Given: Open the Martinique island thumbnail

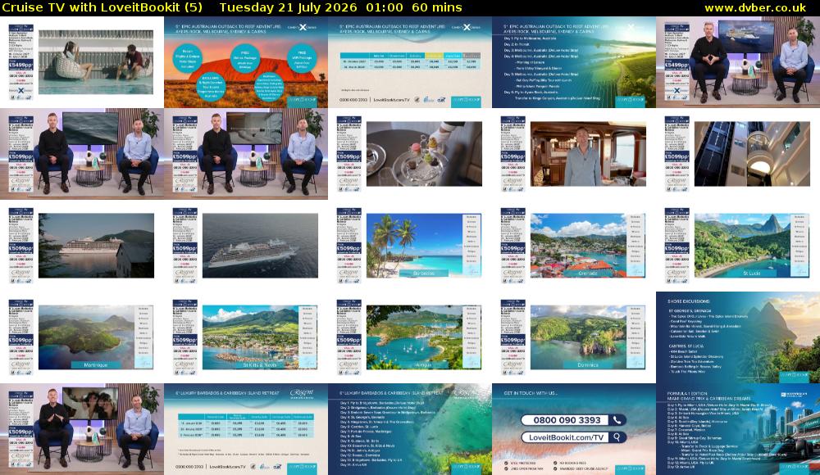Looking at the screenshot, I should tap(82, 337).
